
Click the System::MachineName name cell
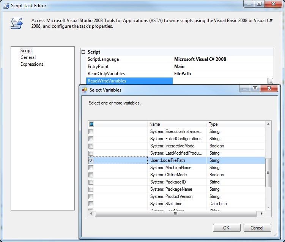tap(177, 168)
